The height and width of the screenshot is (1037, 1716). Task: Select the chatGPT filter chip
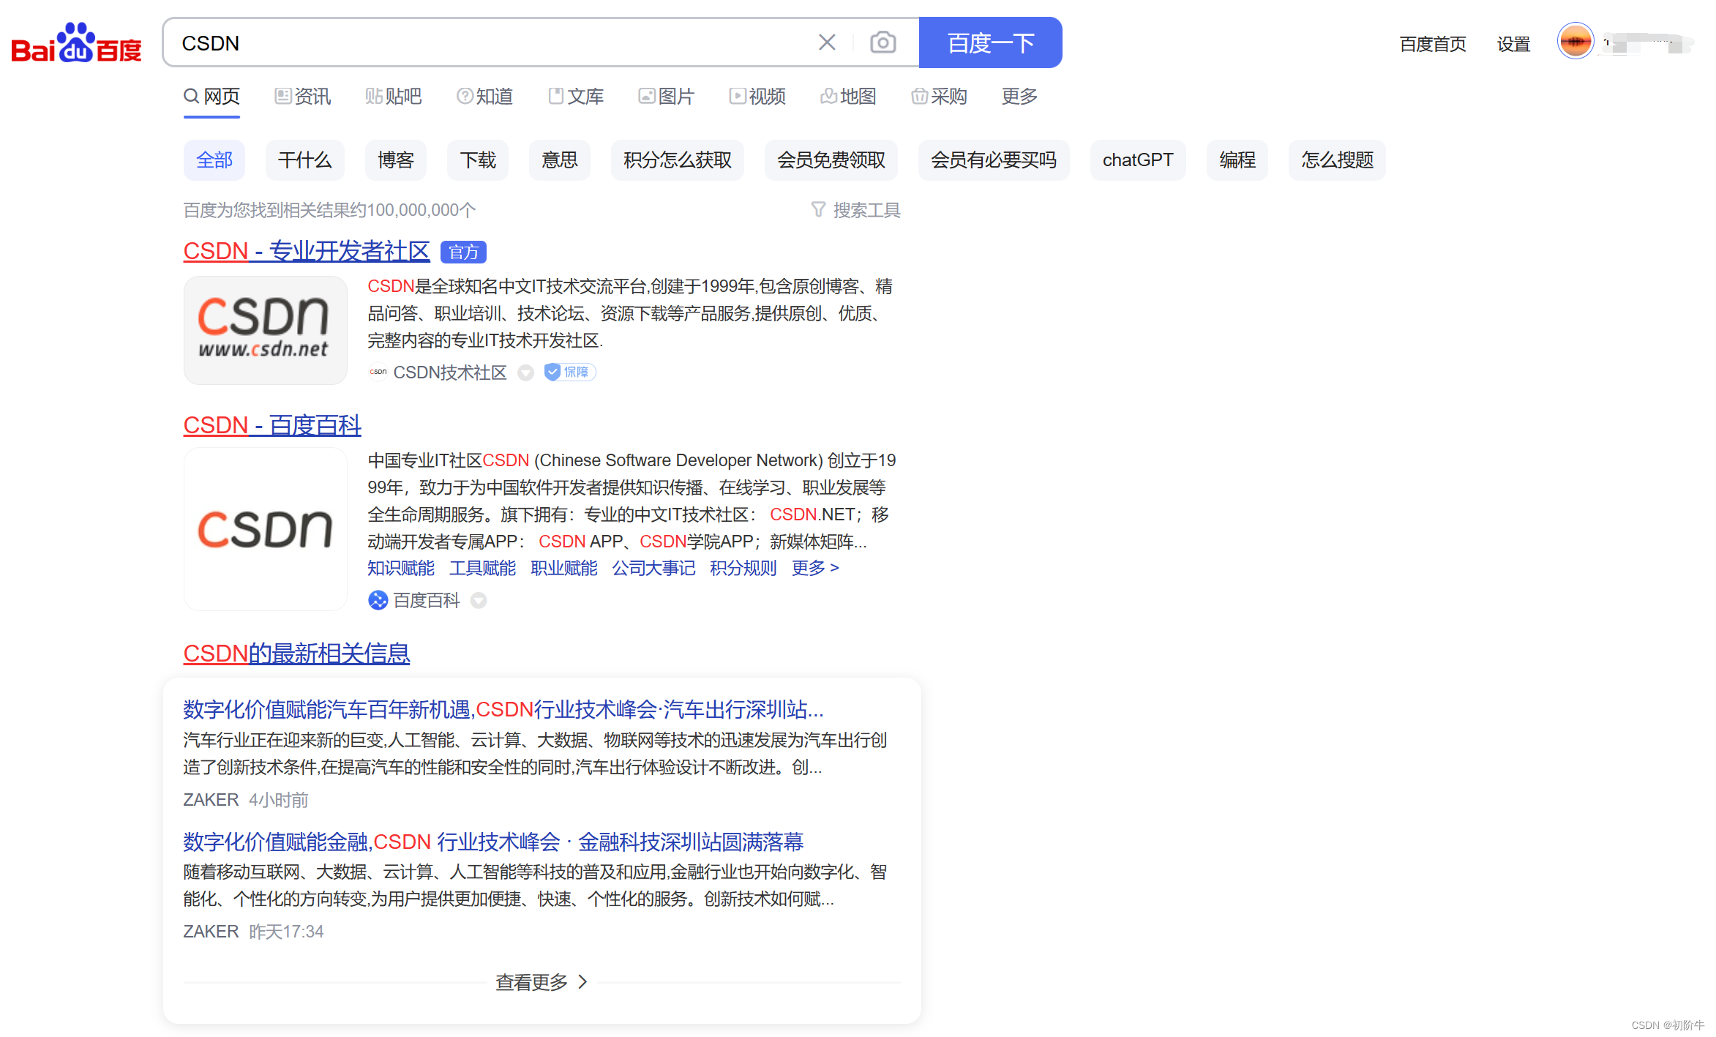1138,160
